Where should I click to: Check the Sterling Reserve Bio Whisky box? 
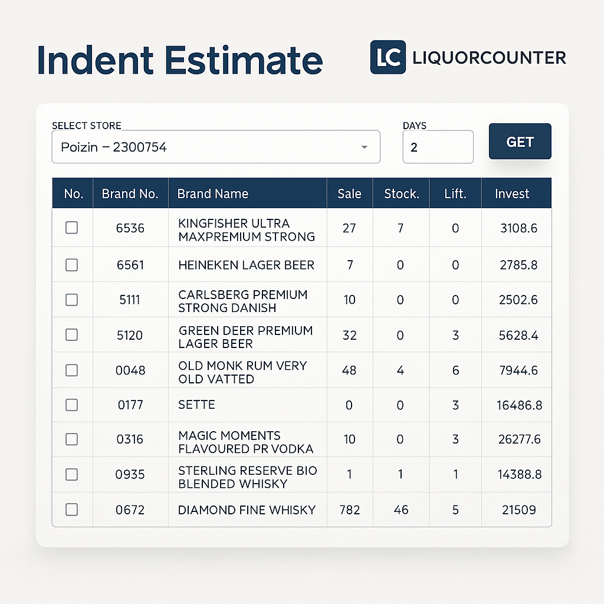tap(71, 474)
